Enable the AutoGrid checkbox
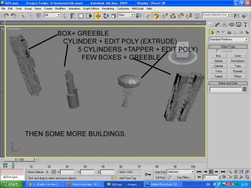The image size is (251, 188). tap(218, 51)
